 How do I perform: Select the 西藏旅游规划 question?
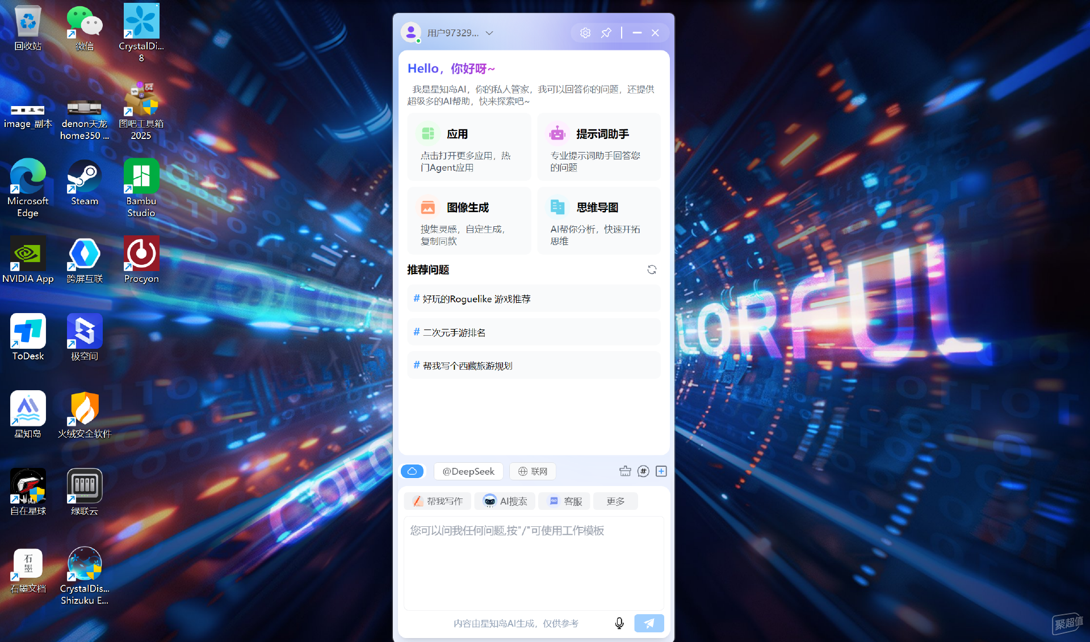coord(534,366)
